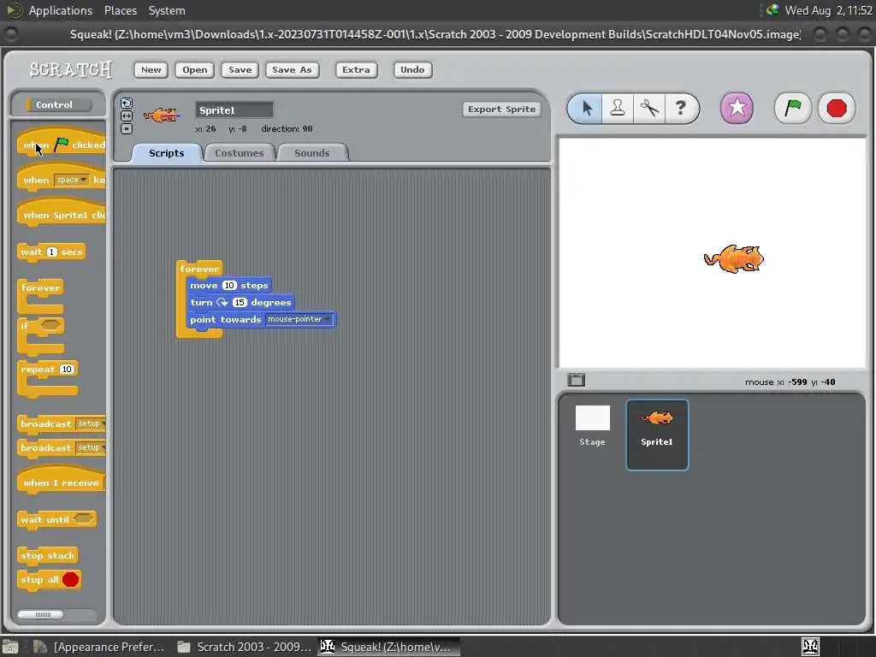This screenshot has width=876, height=657.
Task: Click the 'when Sprite1 clicked' palette block
Action: point(62,214)
